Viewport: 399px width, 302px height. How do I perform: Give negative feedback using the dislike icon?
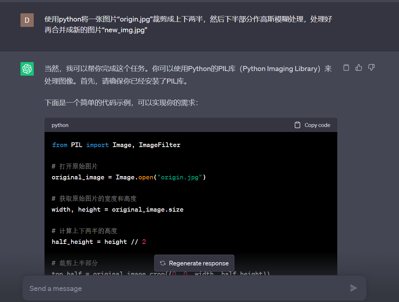pyautogui.click(x=371, y=67)
